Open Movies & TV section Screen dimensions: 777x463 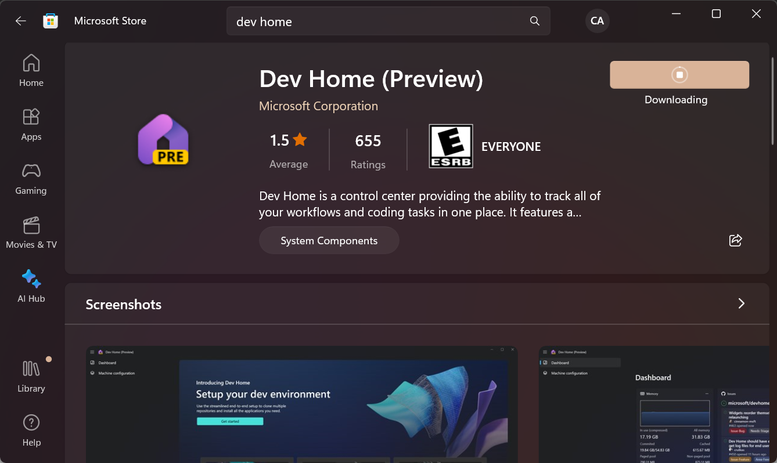click(x=31, y=233)
